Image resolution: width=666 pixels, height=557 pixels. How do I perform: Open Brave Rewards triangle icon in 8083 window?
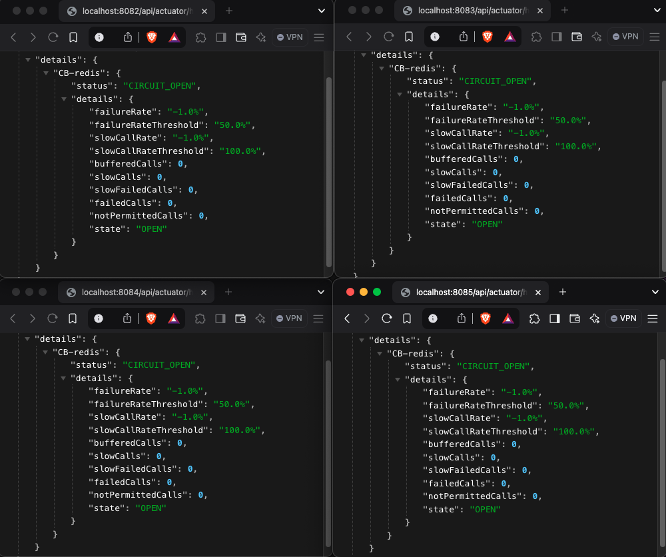coord(509,37)
